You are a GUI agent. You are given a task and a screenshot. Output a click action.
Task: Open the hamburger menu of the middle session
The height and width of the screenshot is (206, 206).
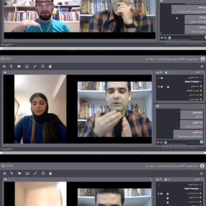(x=202, y=67)
